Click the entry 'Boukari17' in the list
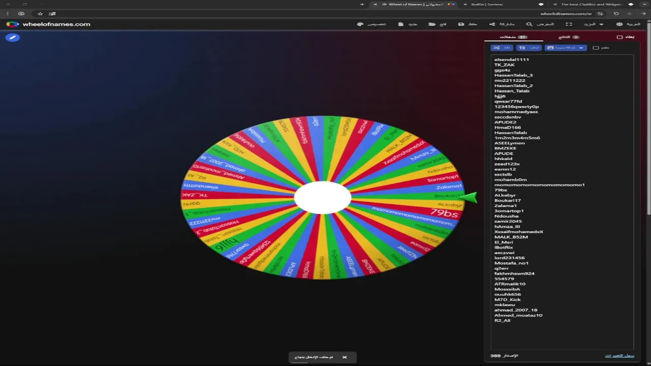Viewport: 651px width, 366px height. coord(508,200)
